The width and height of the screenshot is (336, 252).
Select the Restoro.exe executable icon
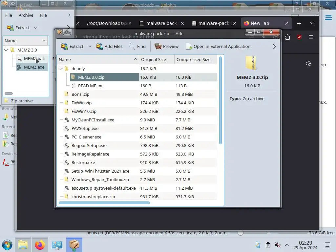pyautogui.click(x=67, y=162)
